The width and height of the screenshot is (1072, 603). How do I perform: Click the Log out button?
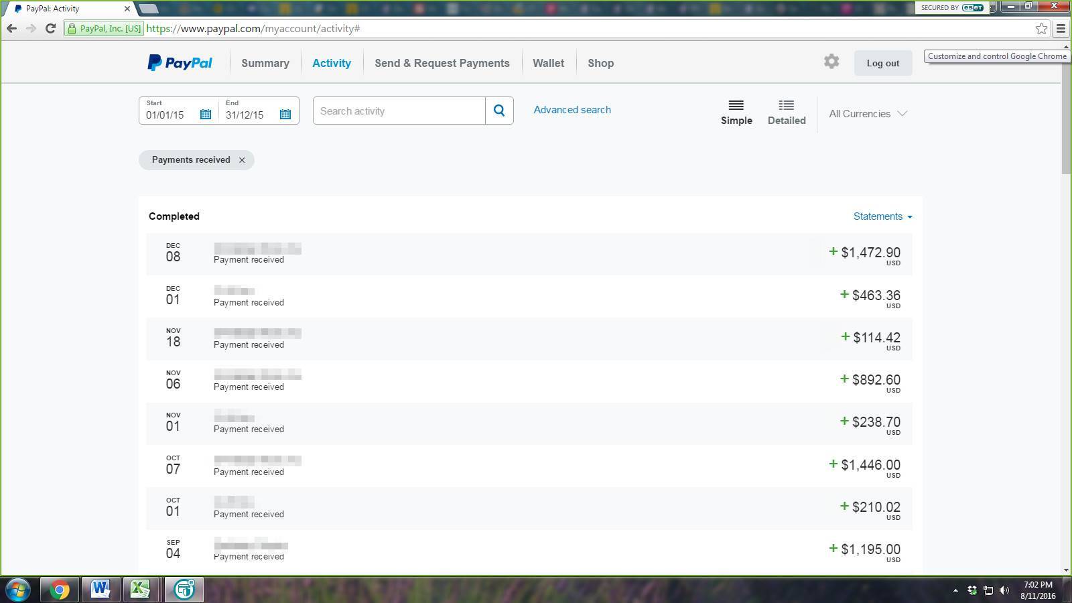click(882, 63)
